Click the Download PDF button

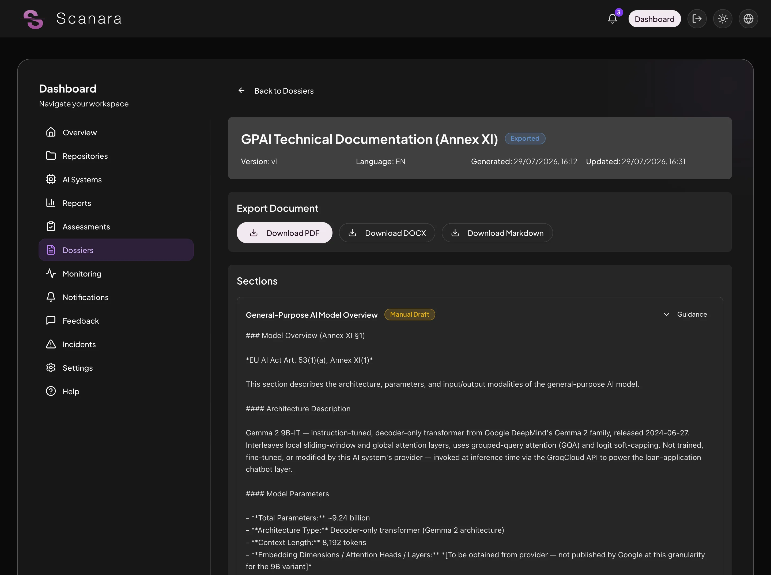[x=284, y=233]
